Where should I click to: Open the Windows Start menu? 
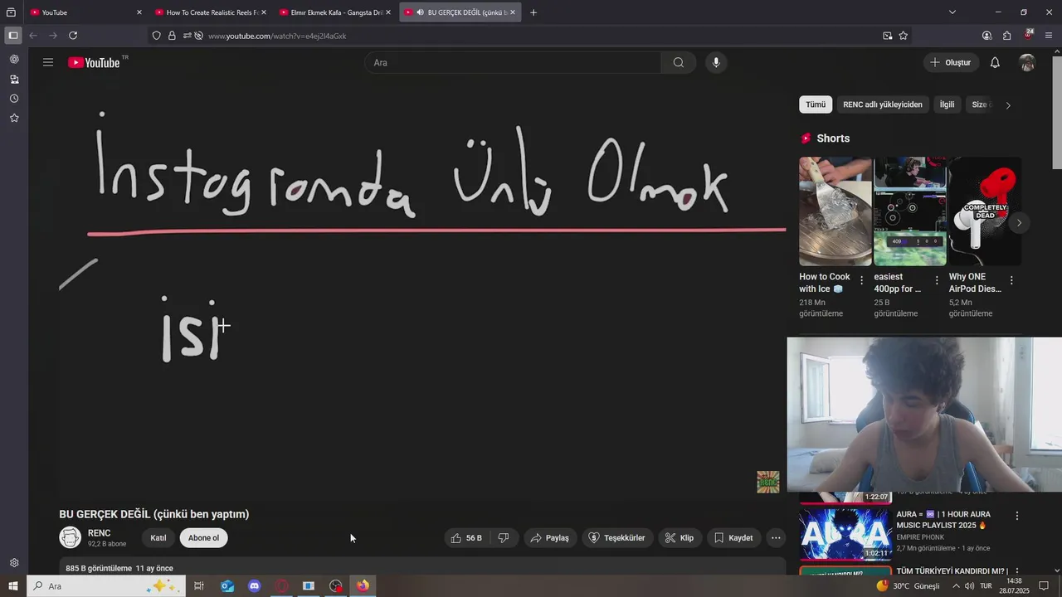[x=13, y=586]
